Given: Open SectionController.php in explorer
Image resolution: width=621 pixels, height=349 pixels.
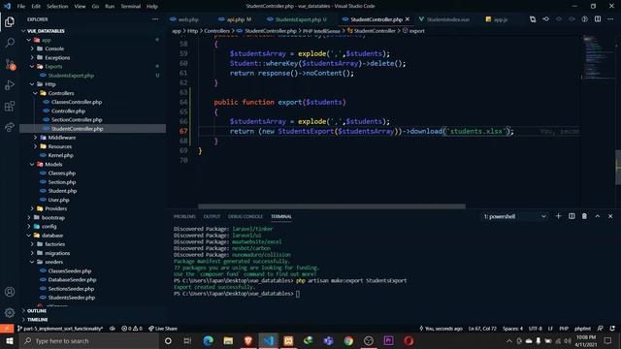Looking at the screenshot, I should pyautogui.click(x=77, y=120).
